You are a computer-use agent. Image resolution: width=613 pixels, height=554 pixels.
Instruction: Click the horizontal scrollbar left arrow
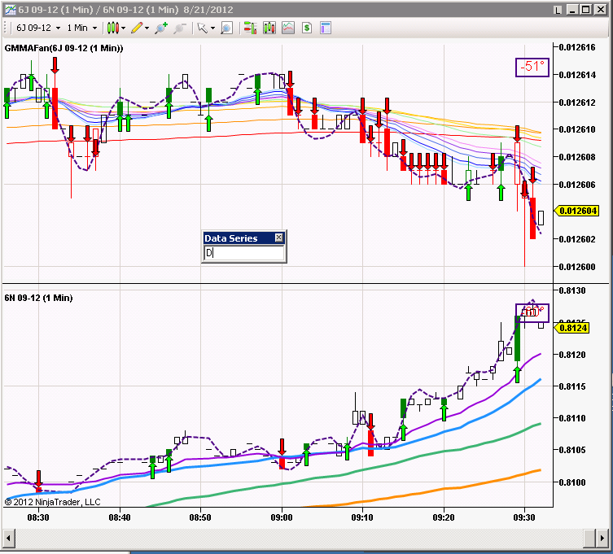coord(9,539)
